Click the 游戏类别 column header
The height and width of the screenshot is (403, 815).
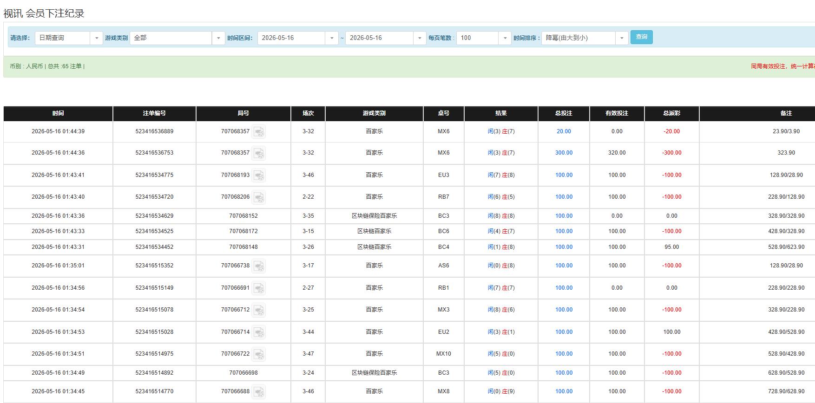pyautogui.click(x=374, y=113)
